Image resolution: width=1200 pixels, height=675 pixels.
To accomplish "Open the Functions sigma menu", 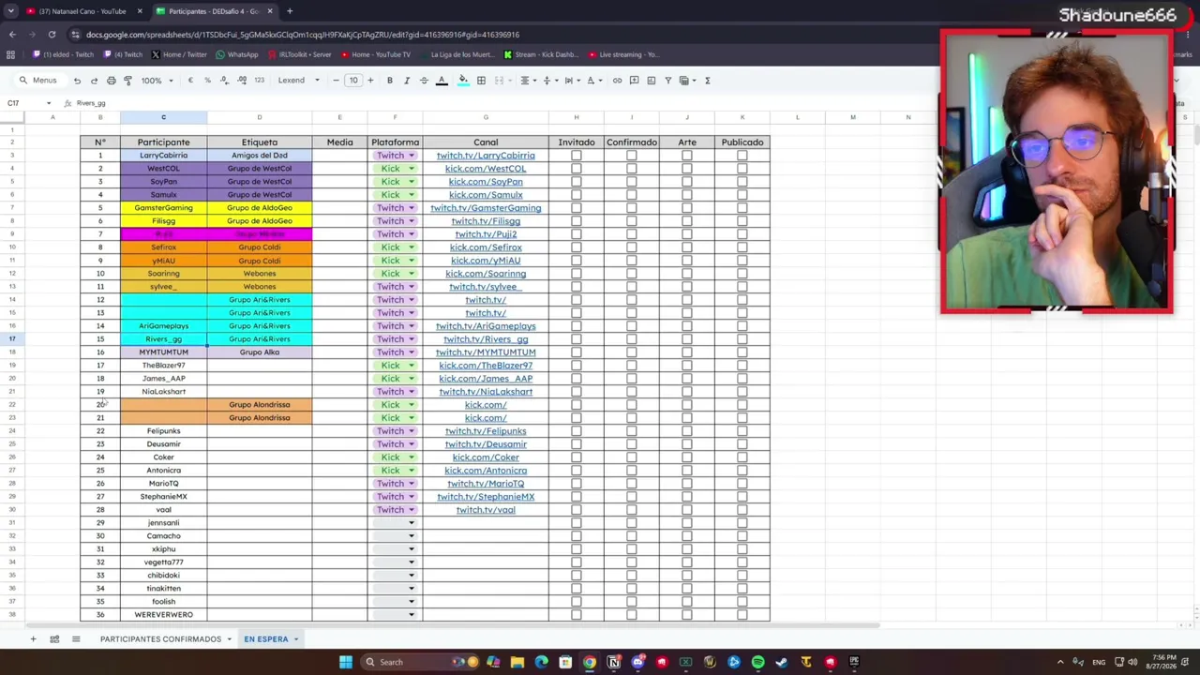I will (x=707, y=81).
